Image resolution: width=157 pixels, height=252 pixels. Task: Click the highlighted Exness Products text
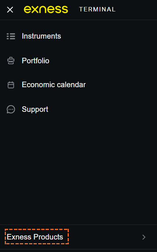click(x=35, y=237)
